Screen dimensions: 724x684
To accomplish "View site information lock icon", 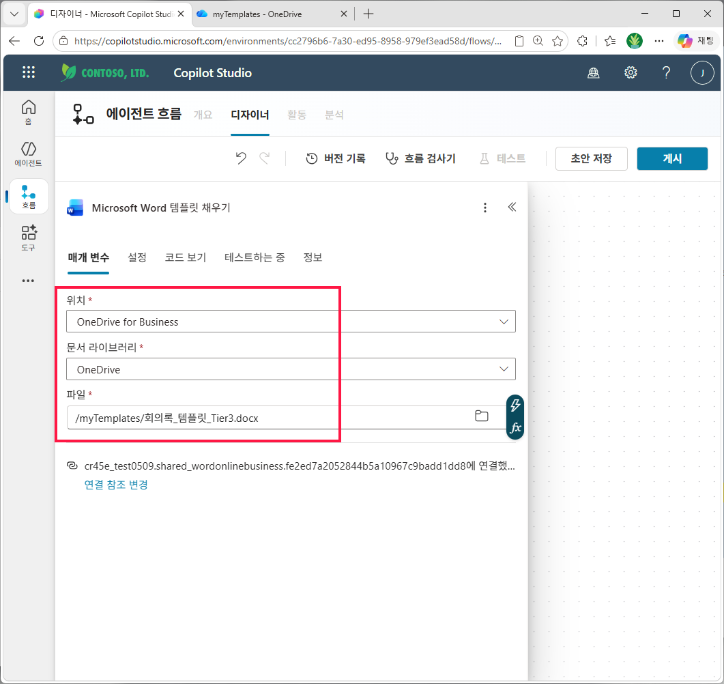I will [64, 41].
